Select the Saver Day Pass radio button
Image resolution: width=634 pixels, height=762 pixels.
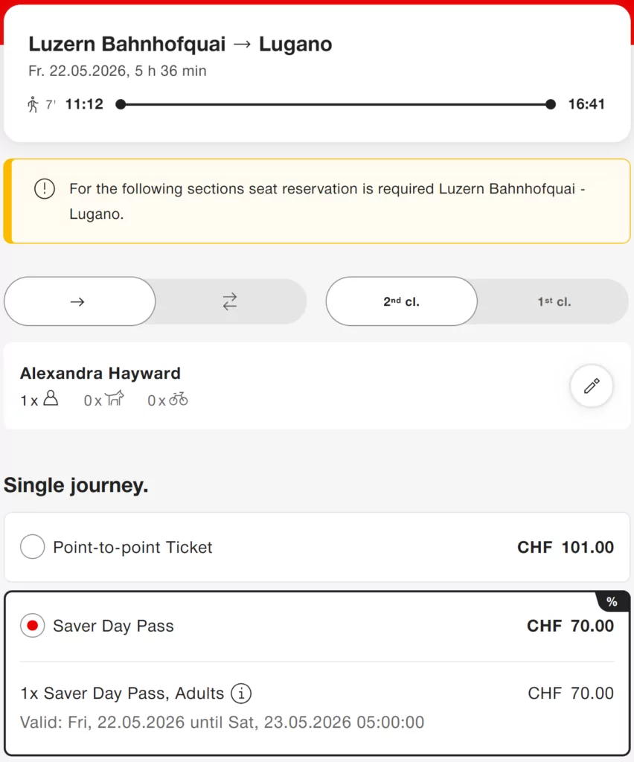pos(33,626)
